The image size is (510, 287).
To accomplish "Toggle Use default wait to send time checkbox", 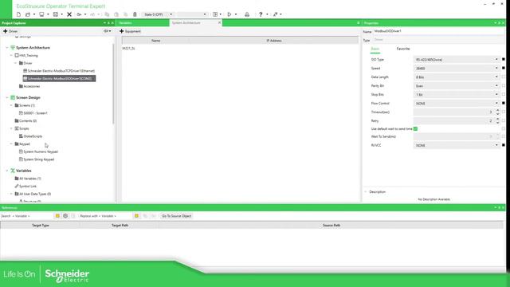I will coord(415,129).
